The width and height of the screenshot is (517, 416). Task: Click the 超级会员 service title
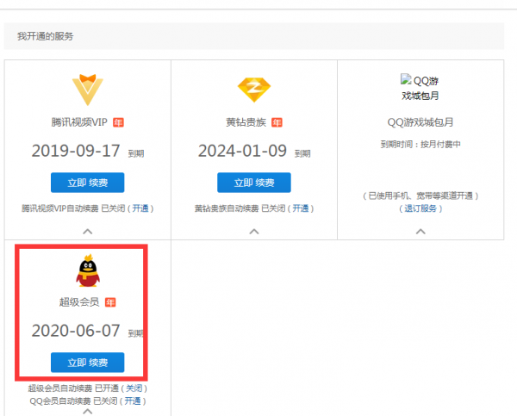(x=79, y=302)
